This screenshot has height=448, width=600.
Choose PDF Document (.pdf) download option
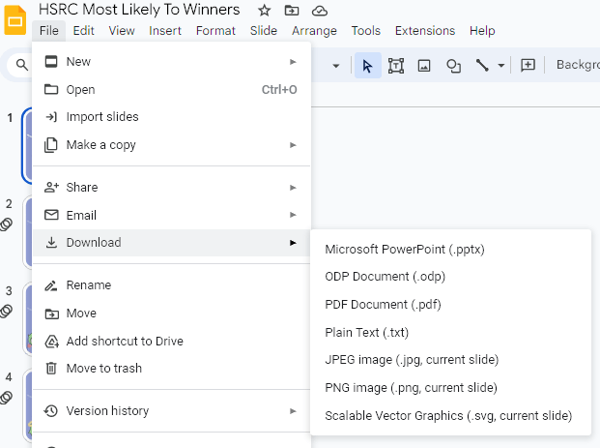(384, 305)
